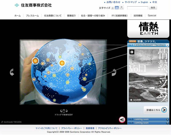Open アクセシビリティ・ポリシー footer link
Screen dimensions: 171x135
coord(110,128)
